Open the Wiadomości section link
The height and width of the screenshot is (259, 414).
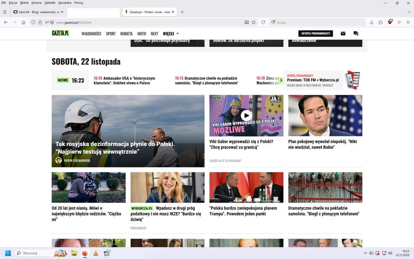click(91, 34)
